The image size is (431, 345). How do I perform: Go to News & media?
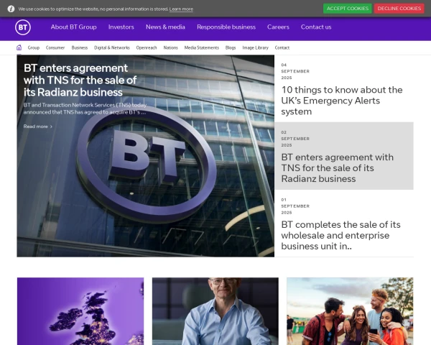165,27
